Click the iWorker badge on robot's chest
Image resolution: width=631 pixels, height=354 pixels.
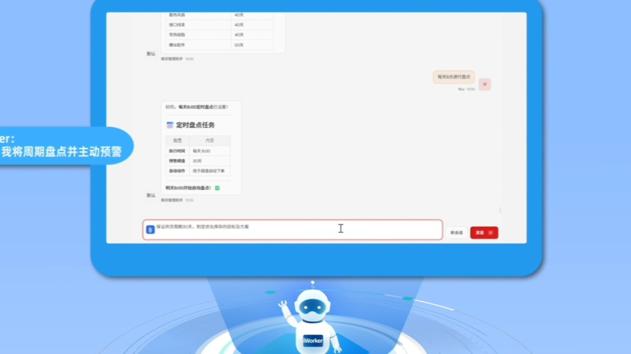(x=313, y=341)
